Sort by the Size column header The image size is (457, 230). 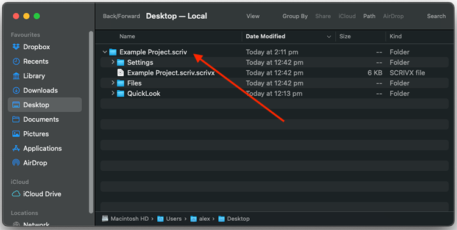345,37
